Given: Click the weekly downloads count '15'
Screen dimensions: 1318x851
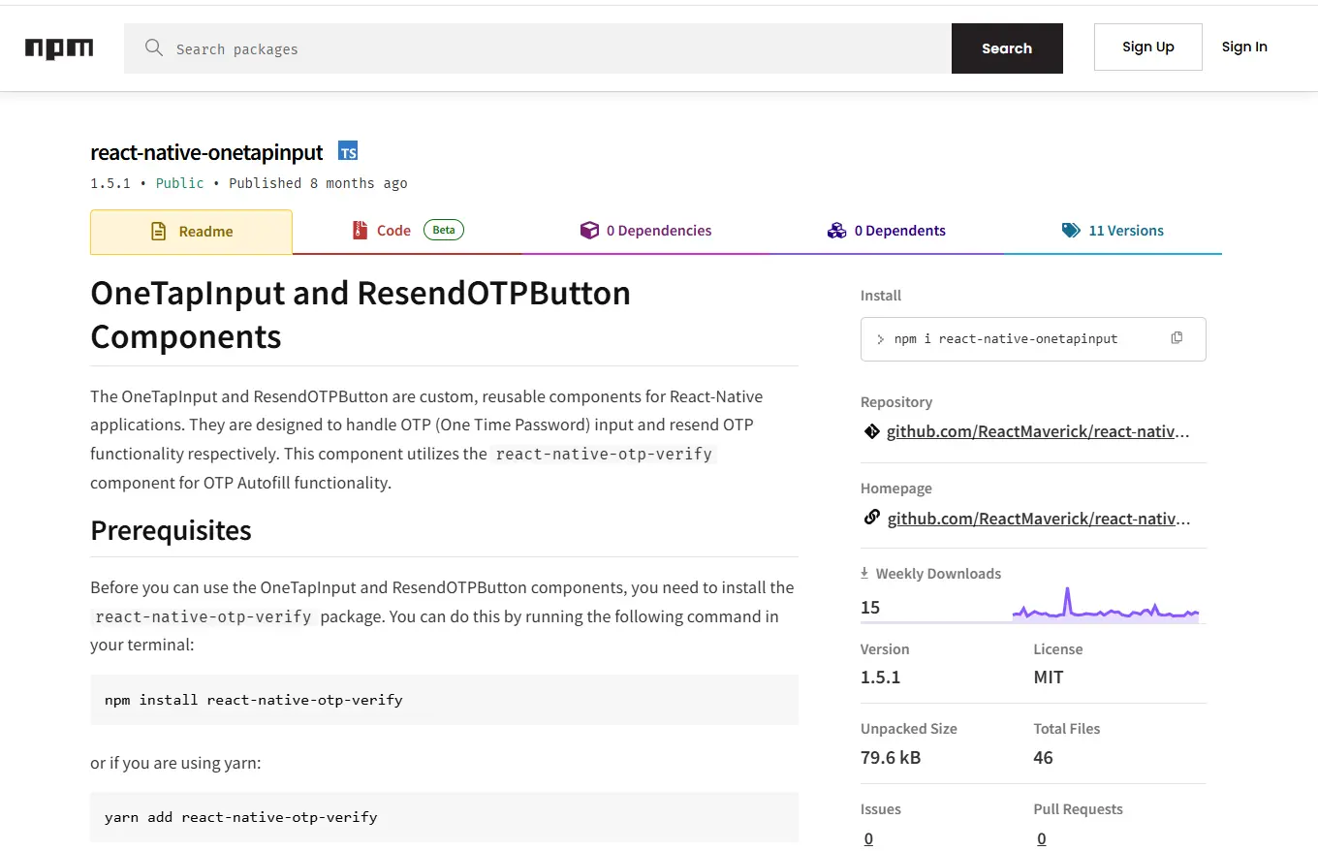Looking at the screenshot, I should [870, 608].
